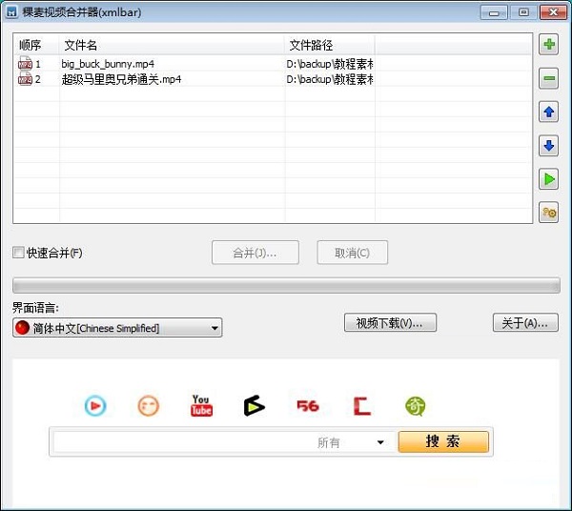572x511 pixels.
Task: Open the black-and-green play logo site icon
Action: 255,405
